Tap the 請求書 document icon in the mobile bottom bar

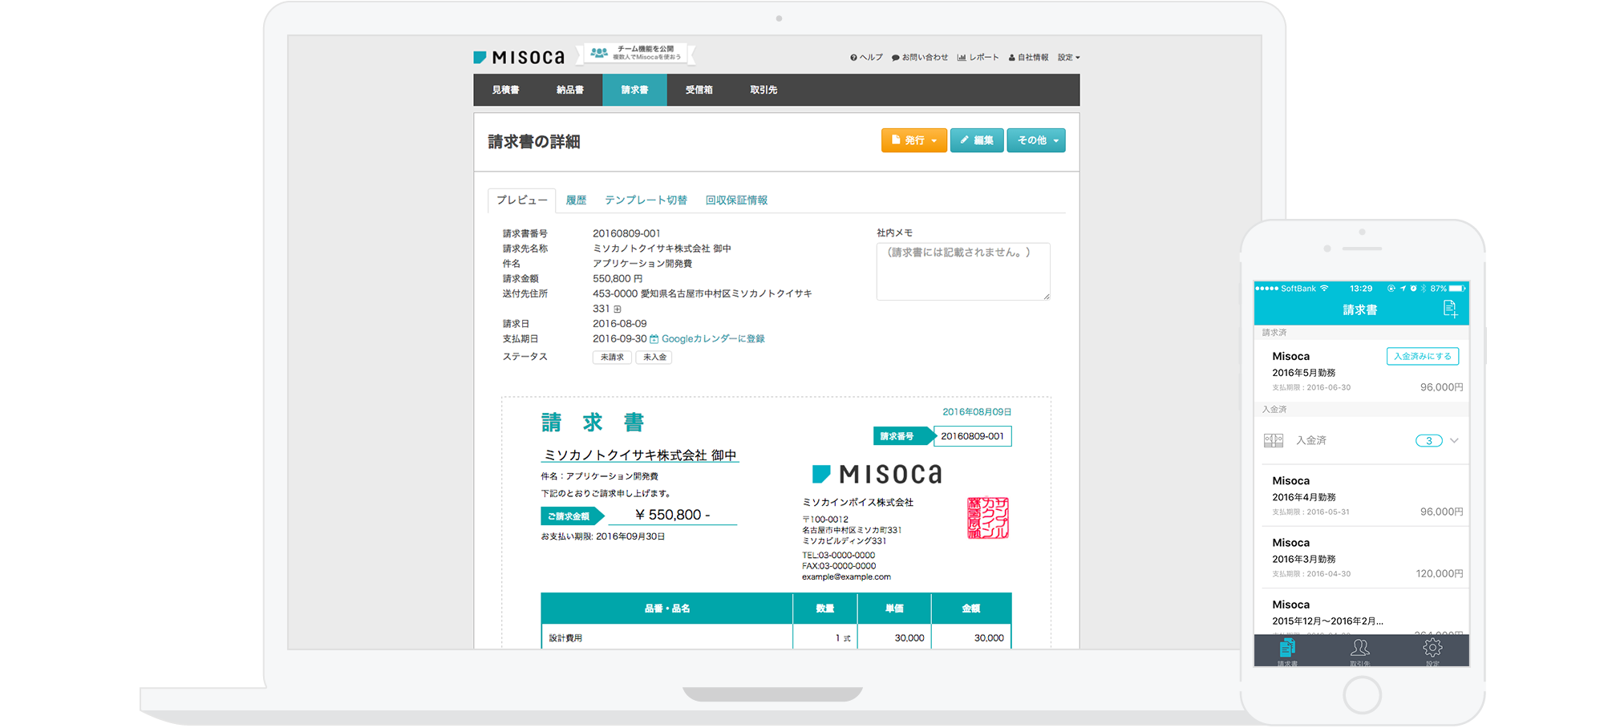(1287, 649)
